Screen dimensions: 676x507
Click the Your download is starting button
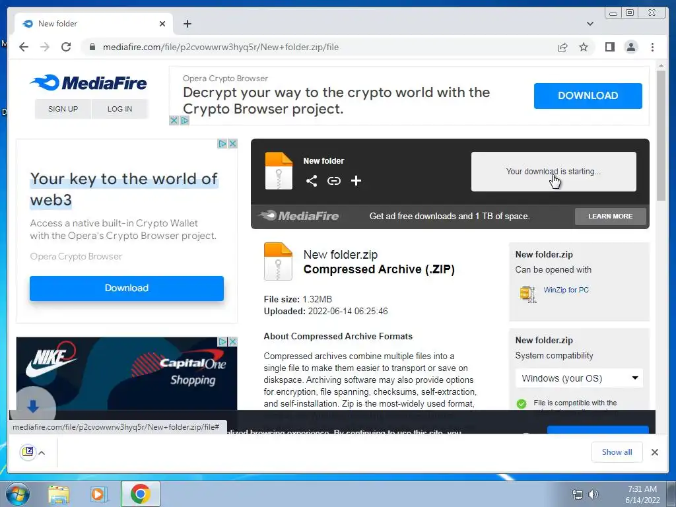coord(554,171)
